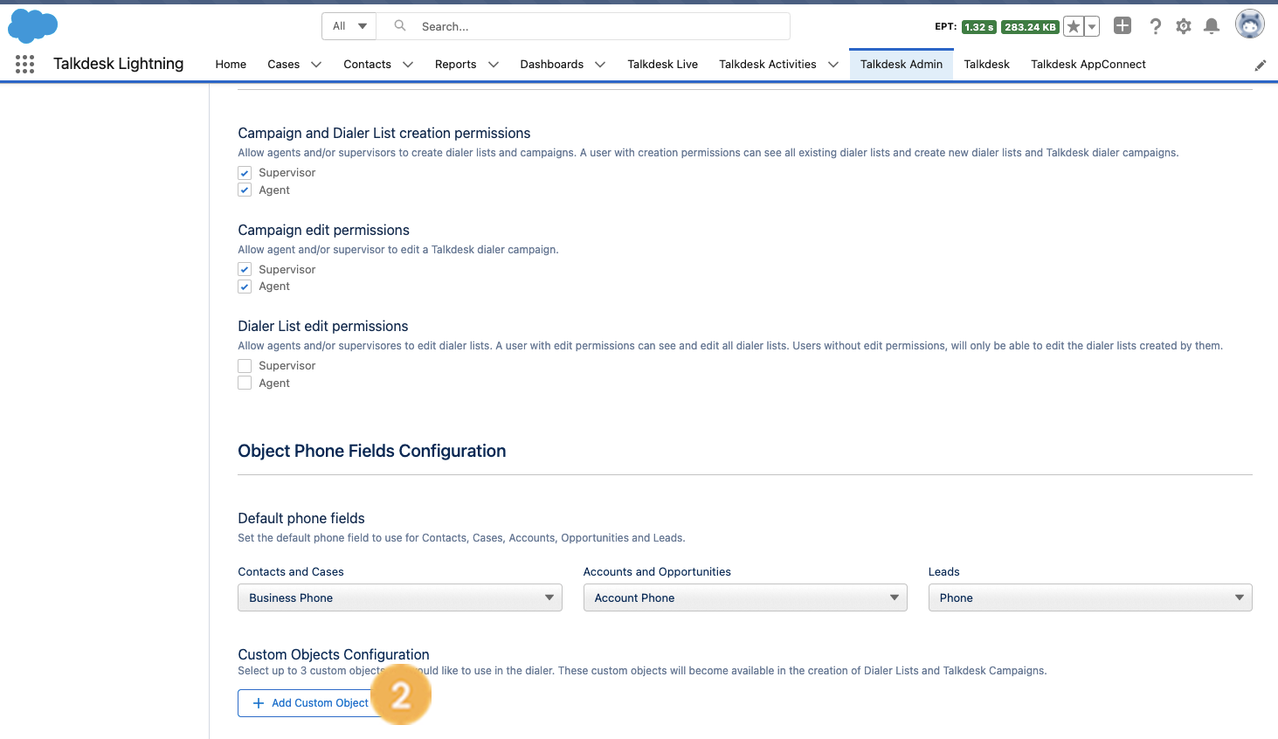Click the pencil edit icon for navigation
This screenshot has width=1278, height=739.
(1260, 65)
